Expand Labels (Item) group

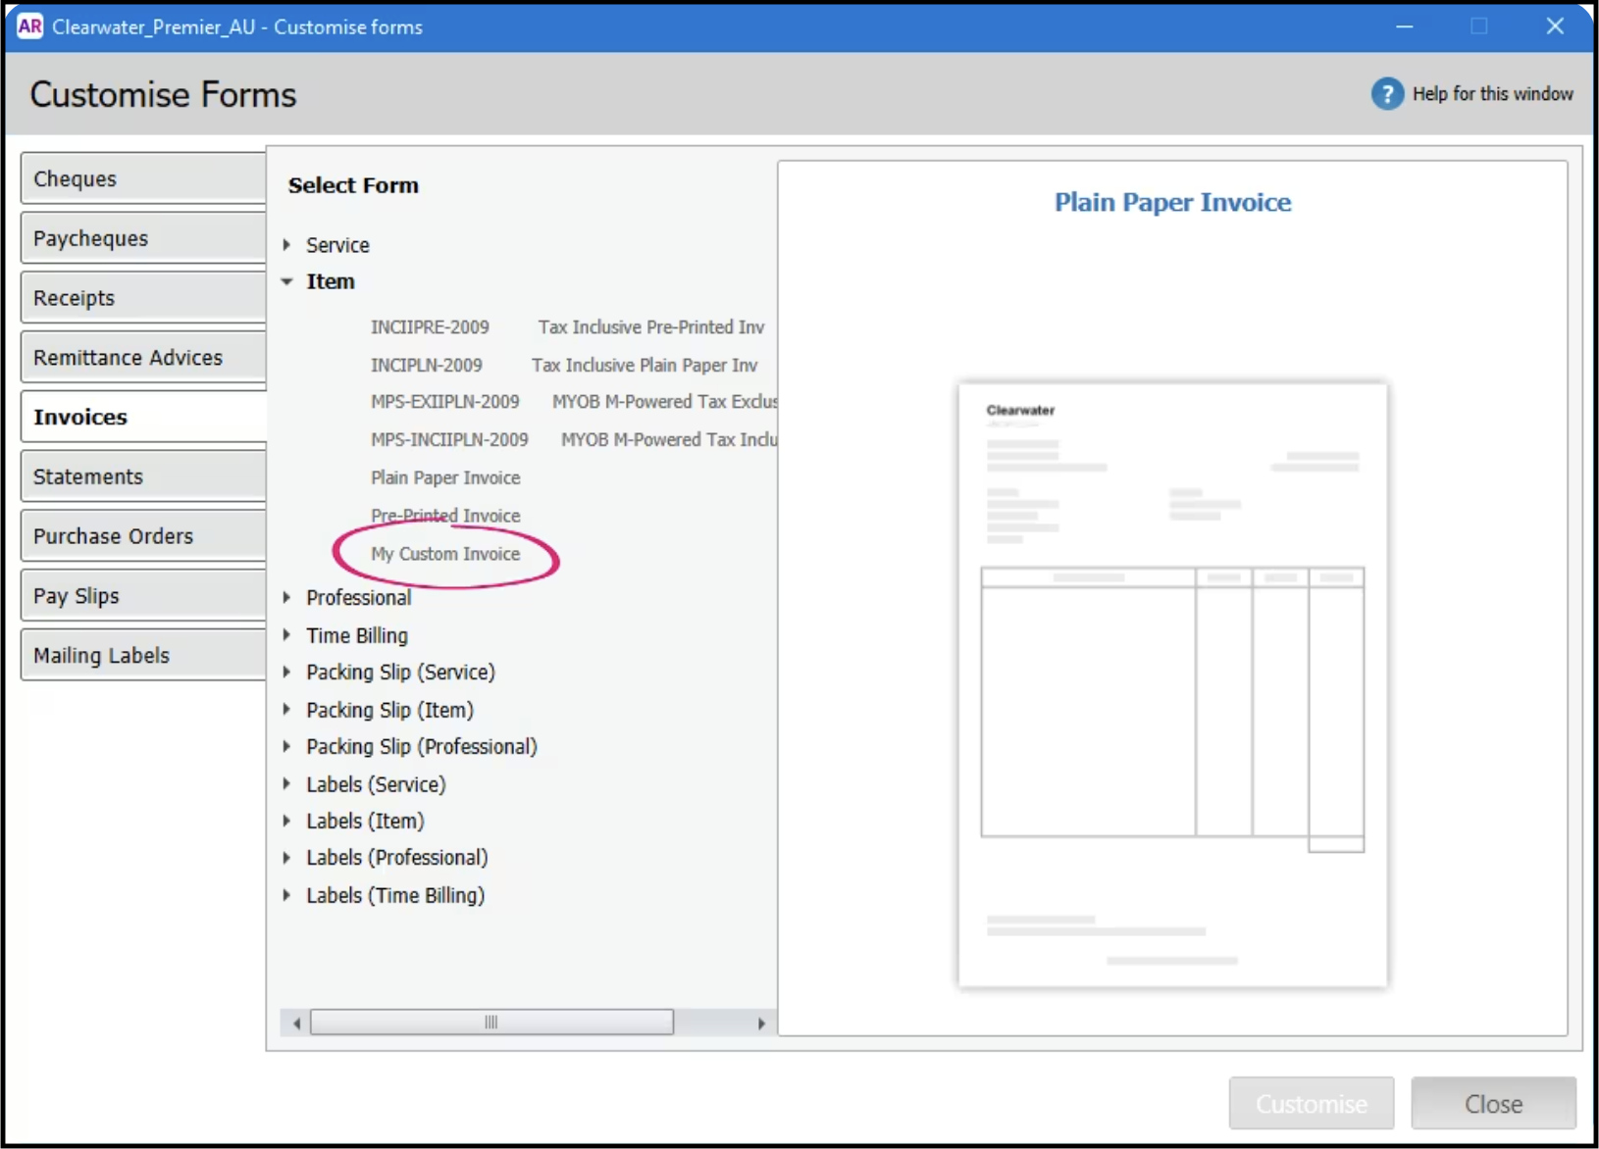coord(286,821)
